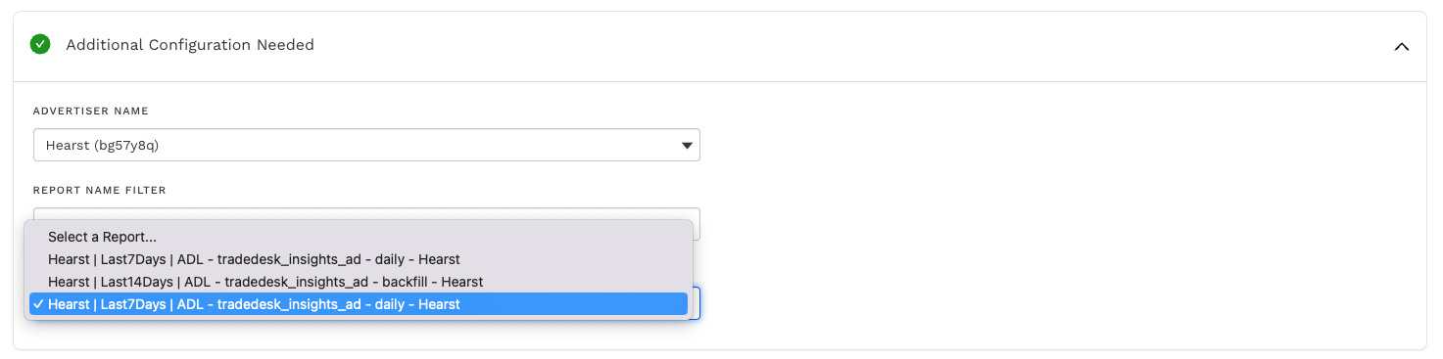Open the Advertiser Name dropdown
The image size is (1443, 359).
coord(366,145)
